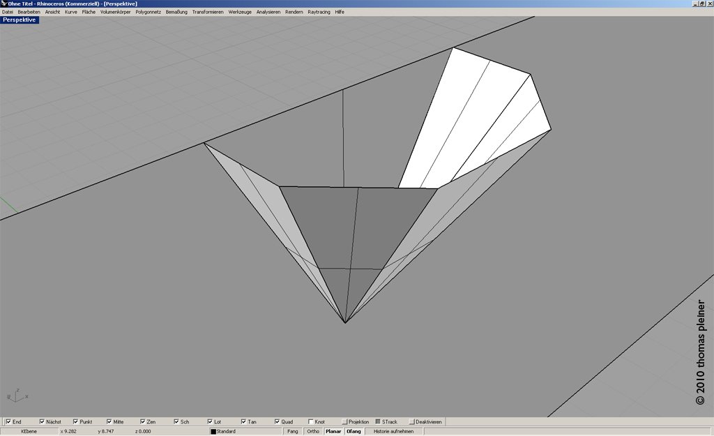Viewport: 714px width, 436px height.
Task: Toggle the End object snap checkbox
Action: 8,422
